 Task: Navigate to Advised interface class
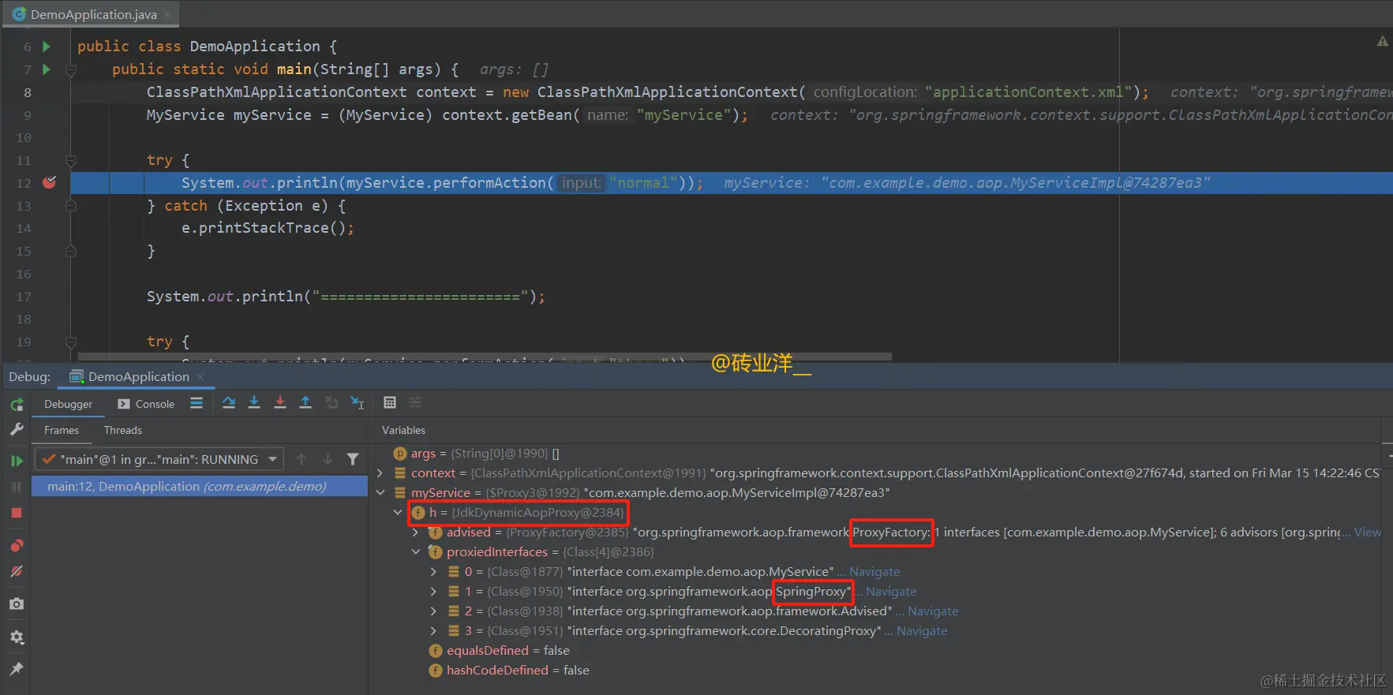point(933,611)
